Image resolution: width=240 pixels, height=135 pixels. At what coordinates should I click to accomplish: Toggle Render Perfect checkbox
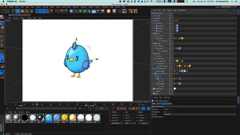[x=164, y=117]
